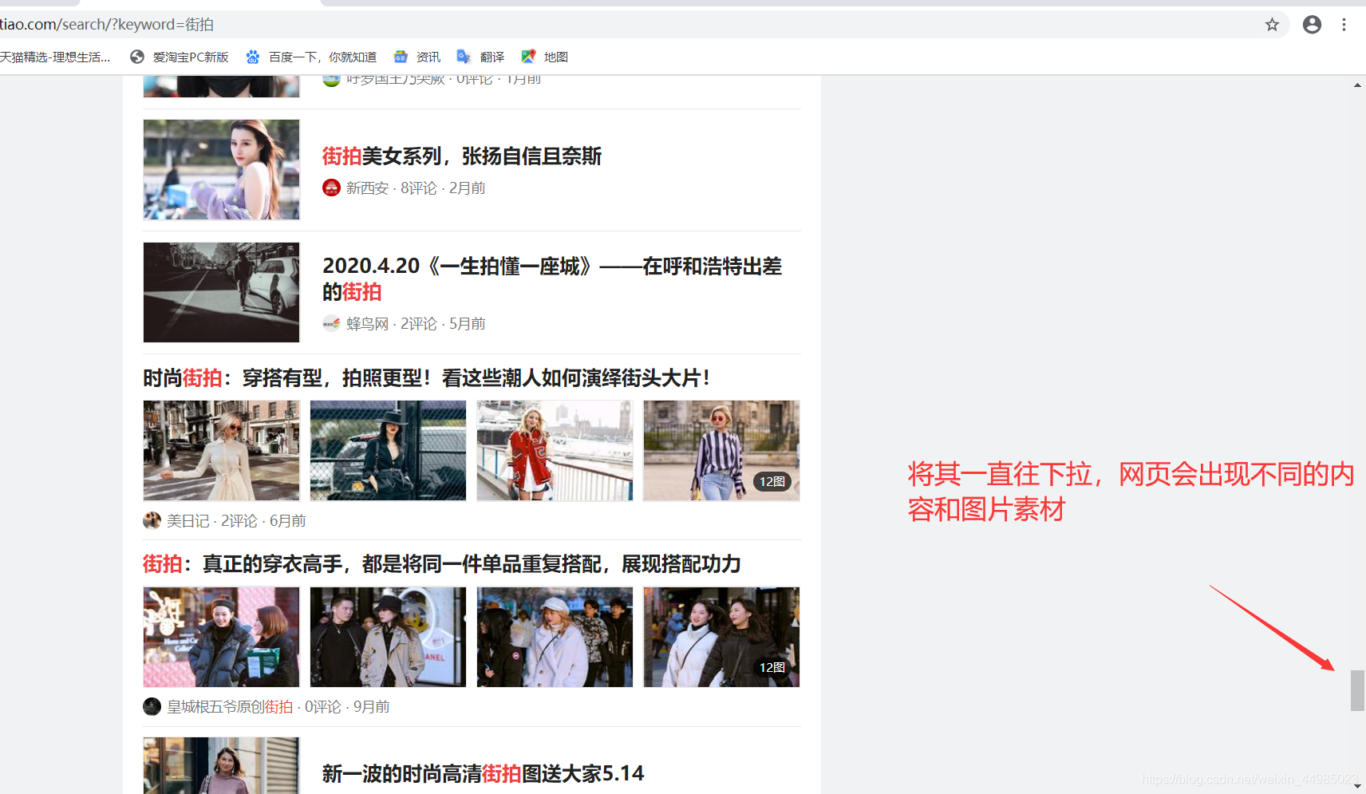Open the 皇城根五爷原创街拍 author name
This screenshot has width=1366, height=794.
click(230, 706)
